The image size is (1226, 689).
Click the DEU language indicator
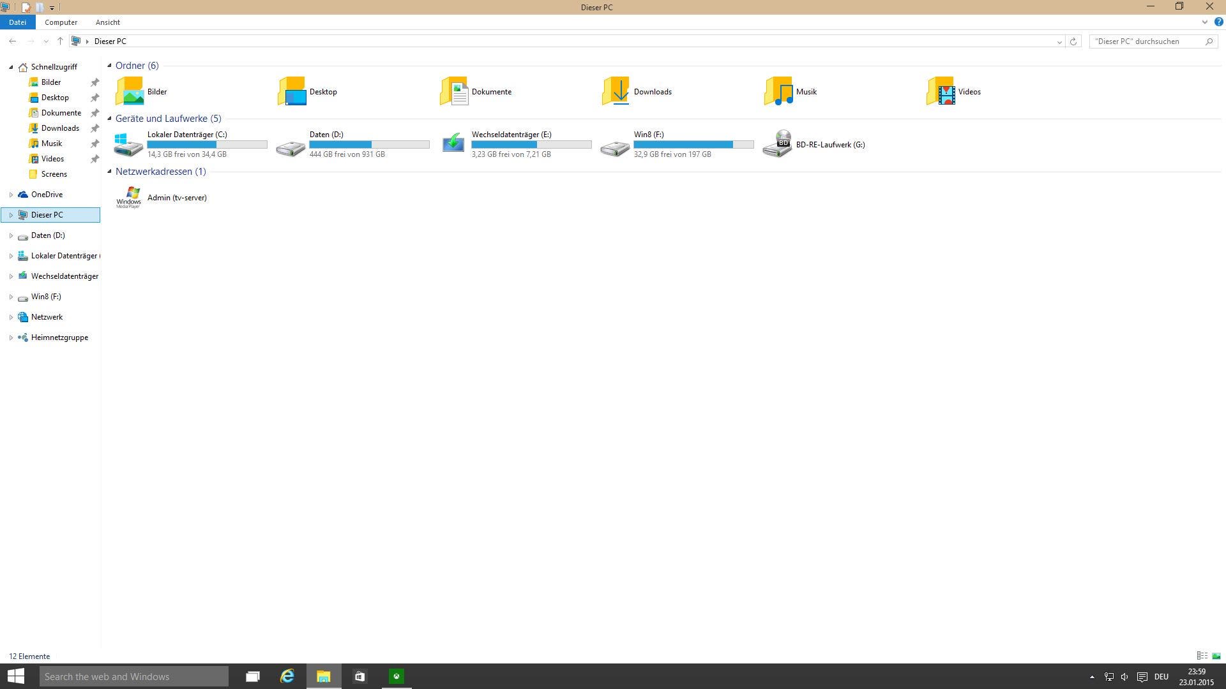coord(1162,676)
